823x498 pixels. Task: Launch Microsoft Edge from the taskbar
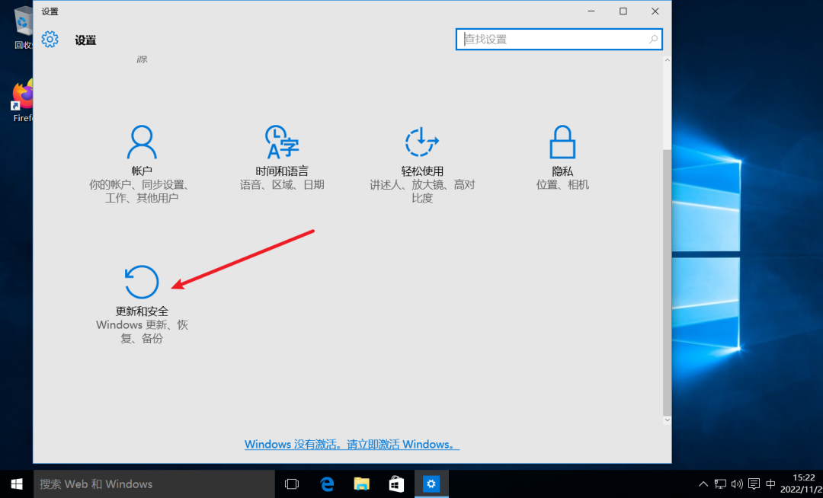pos(327,484)
